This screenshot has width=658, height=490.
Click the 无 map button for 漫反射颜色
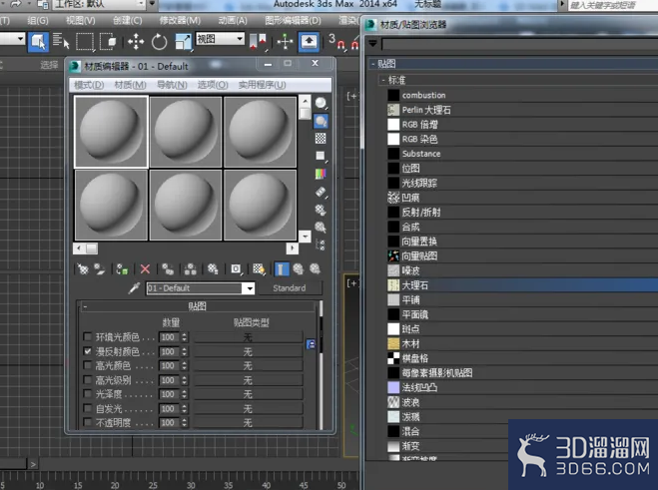coord(248,351)
